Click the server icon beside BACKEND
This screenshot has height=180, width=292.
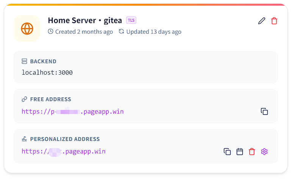[24, 61]
